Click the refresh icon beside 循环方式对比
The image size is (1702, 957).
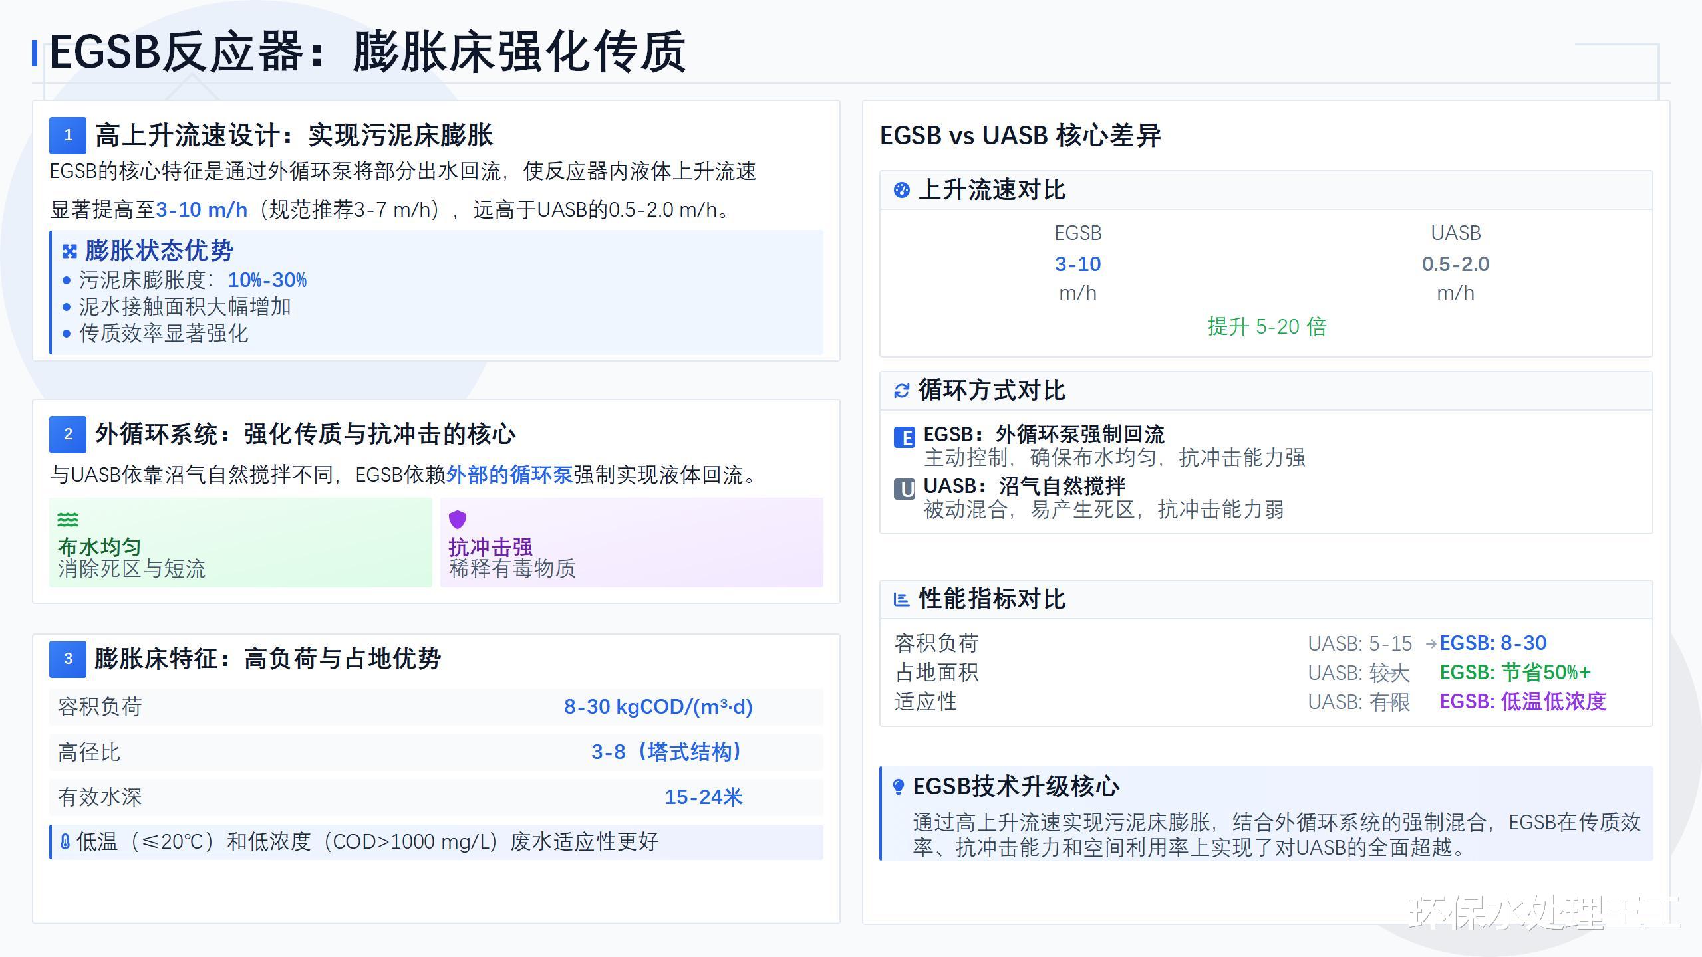click(x=901, y=391)
